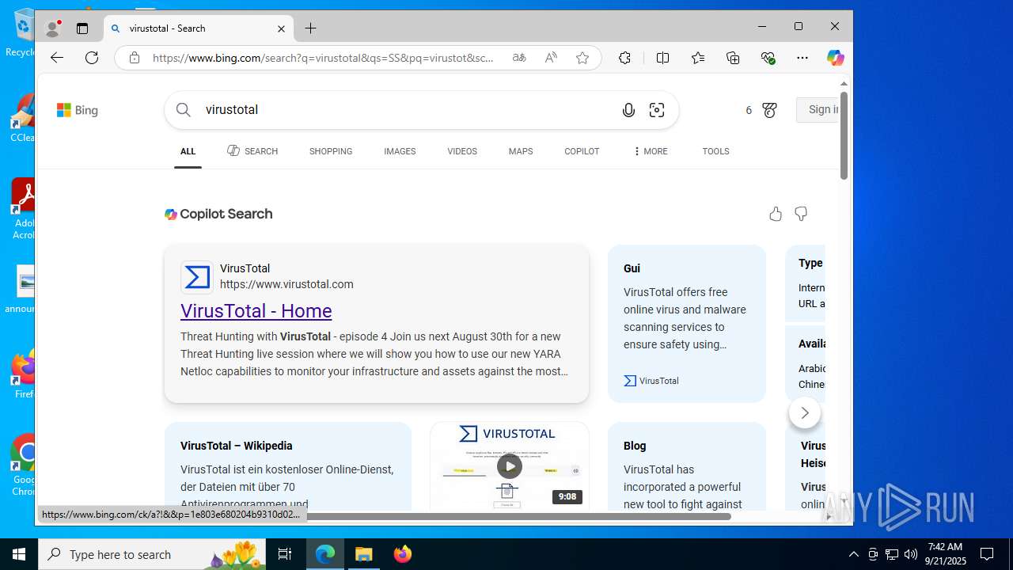Open the Gui card about VirusTotal

(687, 323)
